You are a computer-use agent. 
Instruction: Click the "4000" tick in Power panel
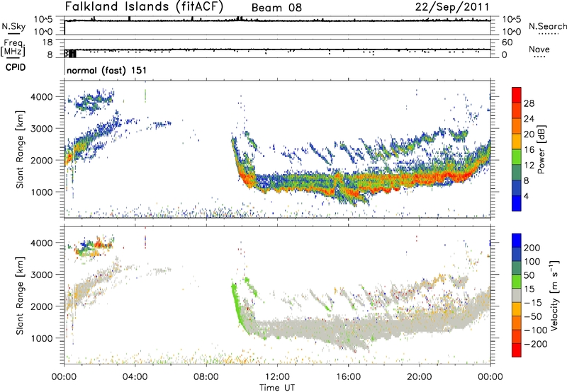pyautogui.click(x=41, y=97)
